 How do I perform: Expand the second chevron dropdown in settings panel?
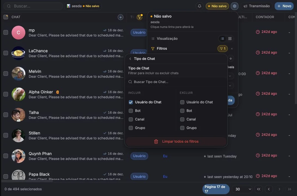(x=230, y=86)
